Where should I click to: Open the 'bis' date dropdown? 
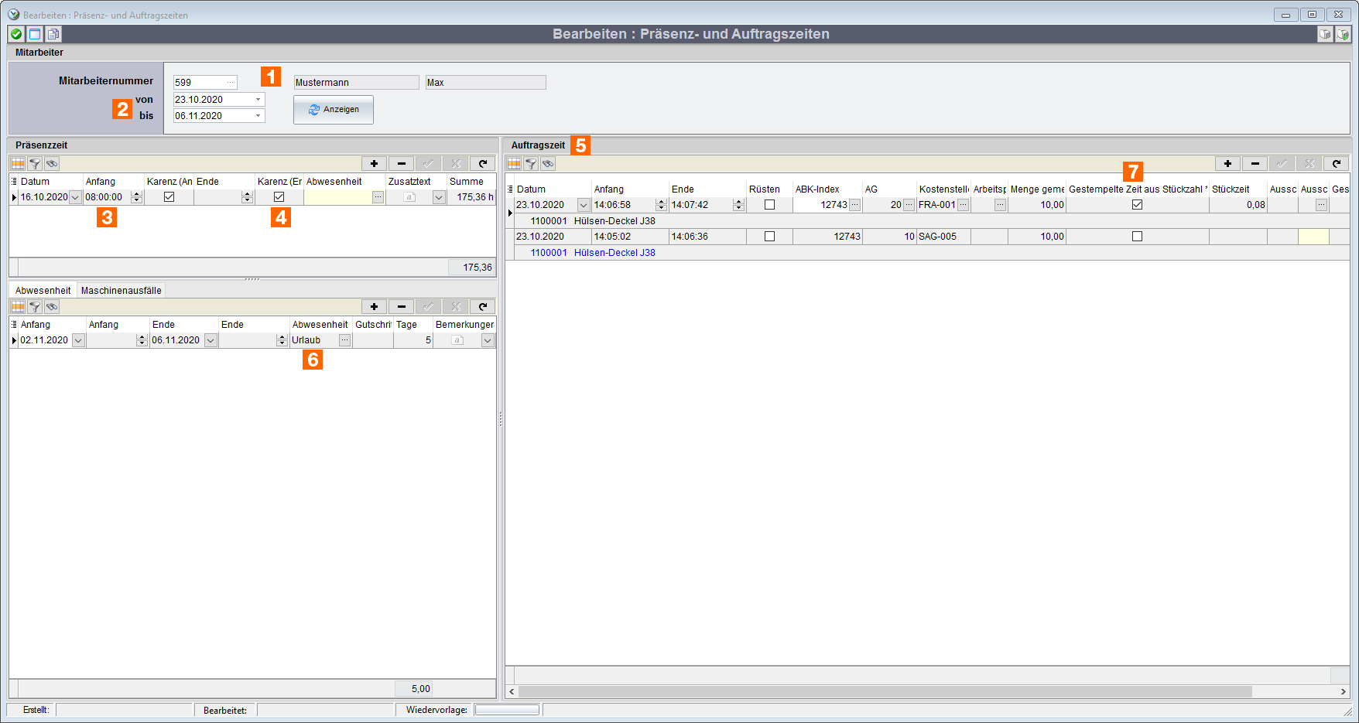(258, 116)
